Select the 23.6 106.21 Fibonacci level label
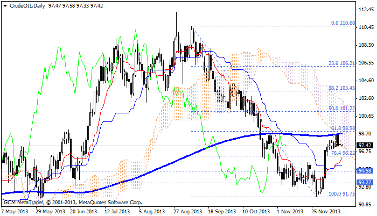 coord(341,62)
